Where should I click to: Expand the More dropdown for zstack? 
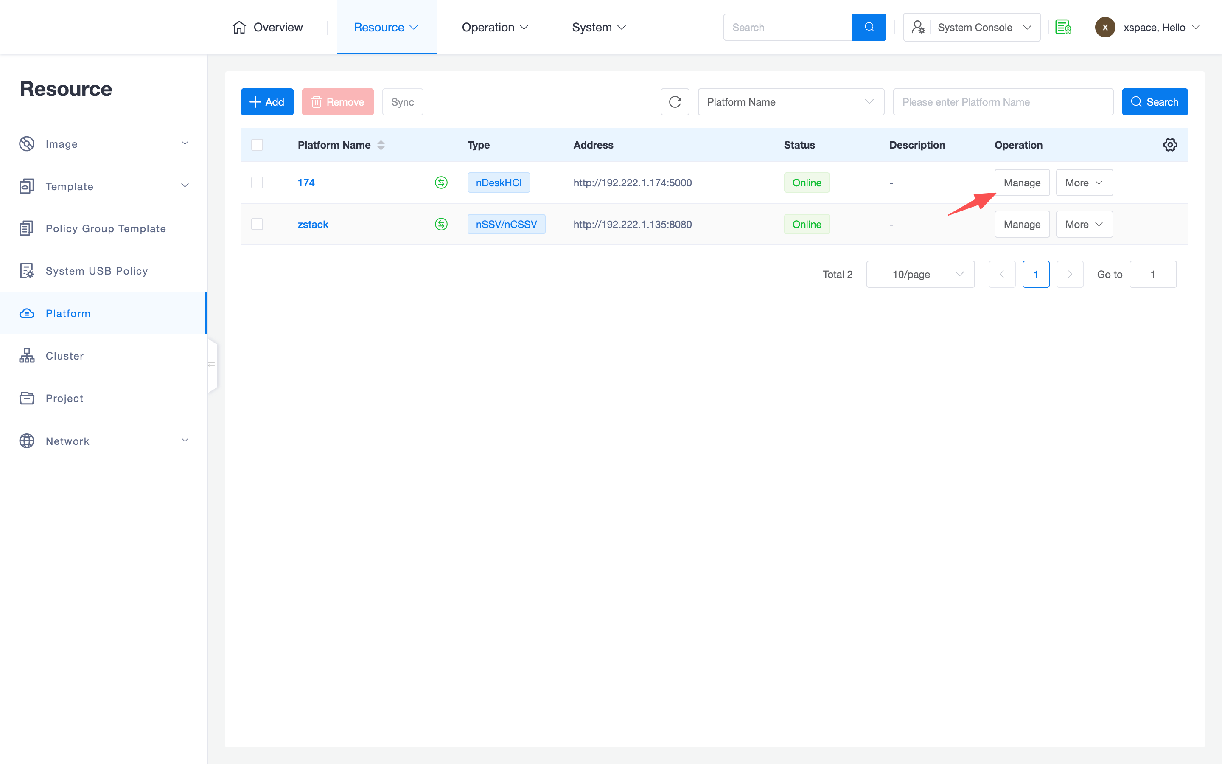tap(1084, 225)
